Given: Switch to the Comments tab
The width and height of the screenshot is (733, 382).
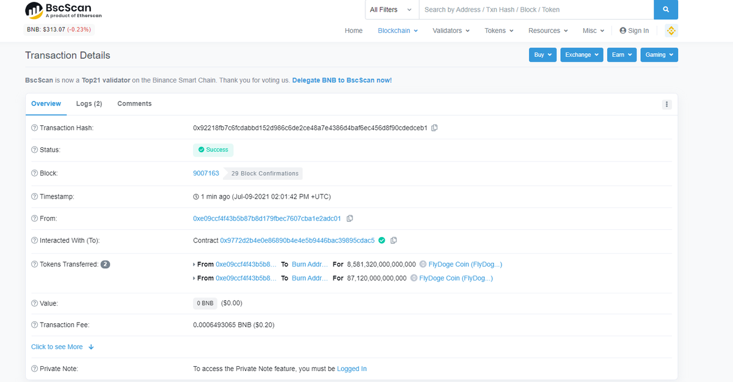Looking at the screenshot, I should tap(134, 104).
